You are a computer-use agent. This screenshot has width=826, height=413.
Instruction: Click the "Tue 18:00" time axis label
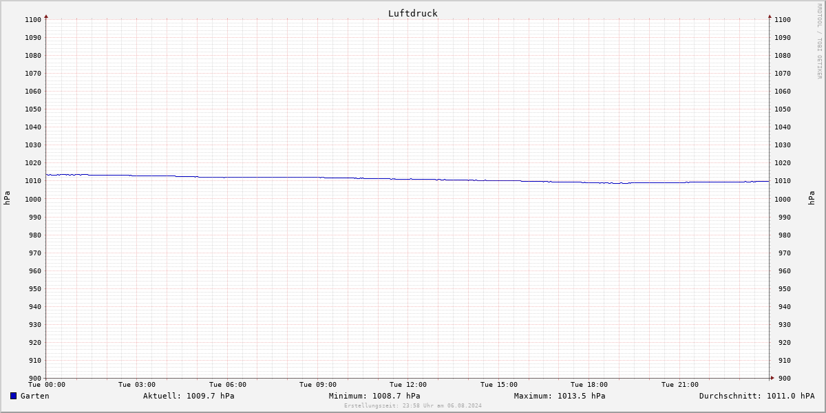[589, 385]
